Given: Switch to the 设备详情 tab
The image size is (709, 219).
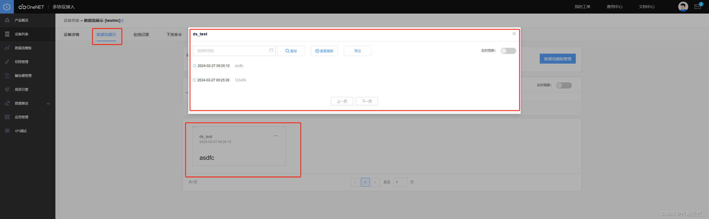Looking at the screenshot, I should click(71, 35).
